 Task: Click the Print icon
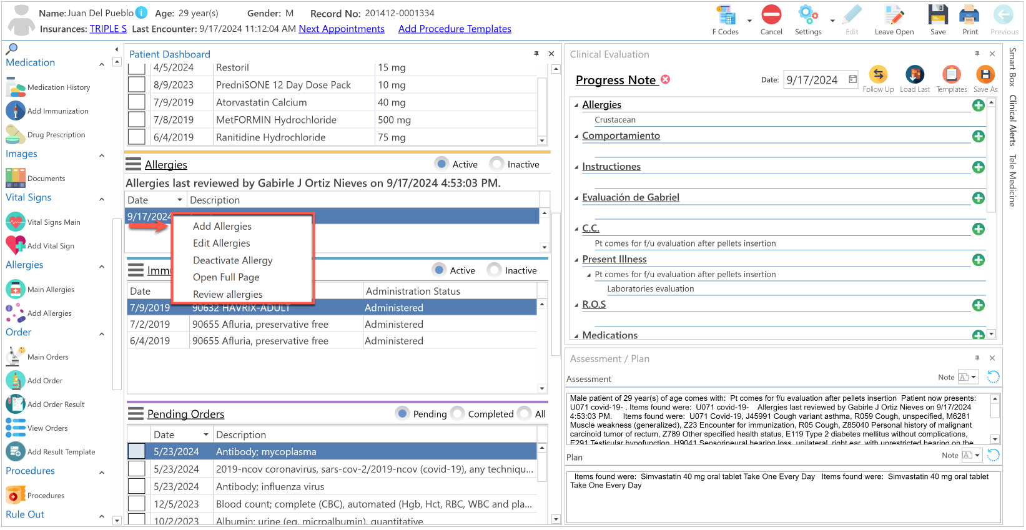click(970, 15)
